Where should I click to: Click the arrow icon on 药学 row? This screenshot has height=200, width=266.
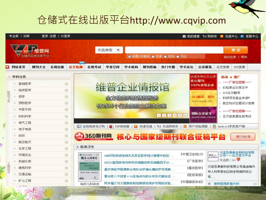(x=66, y=97)
